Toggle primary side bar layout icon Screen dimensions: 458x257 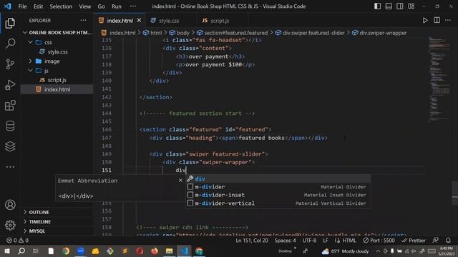[x=377, y=6]
